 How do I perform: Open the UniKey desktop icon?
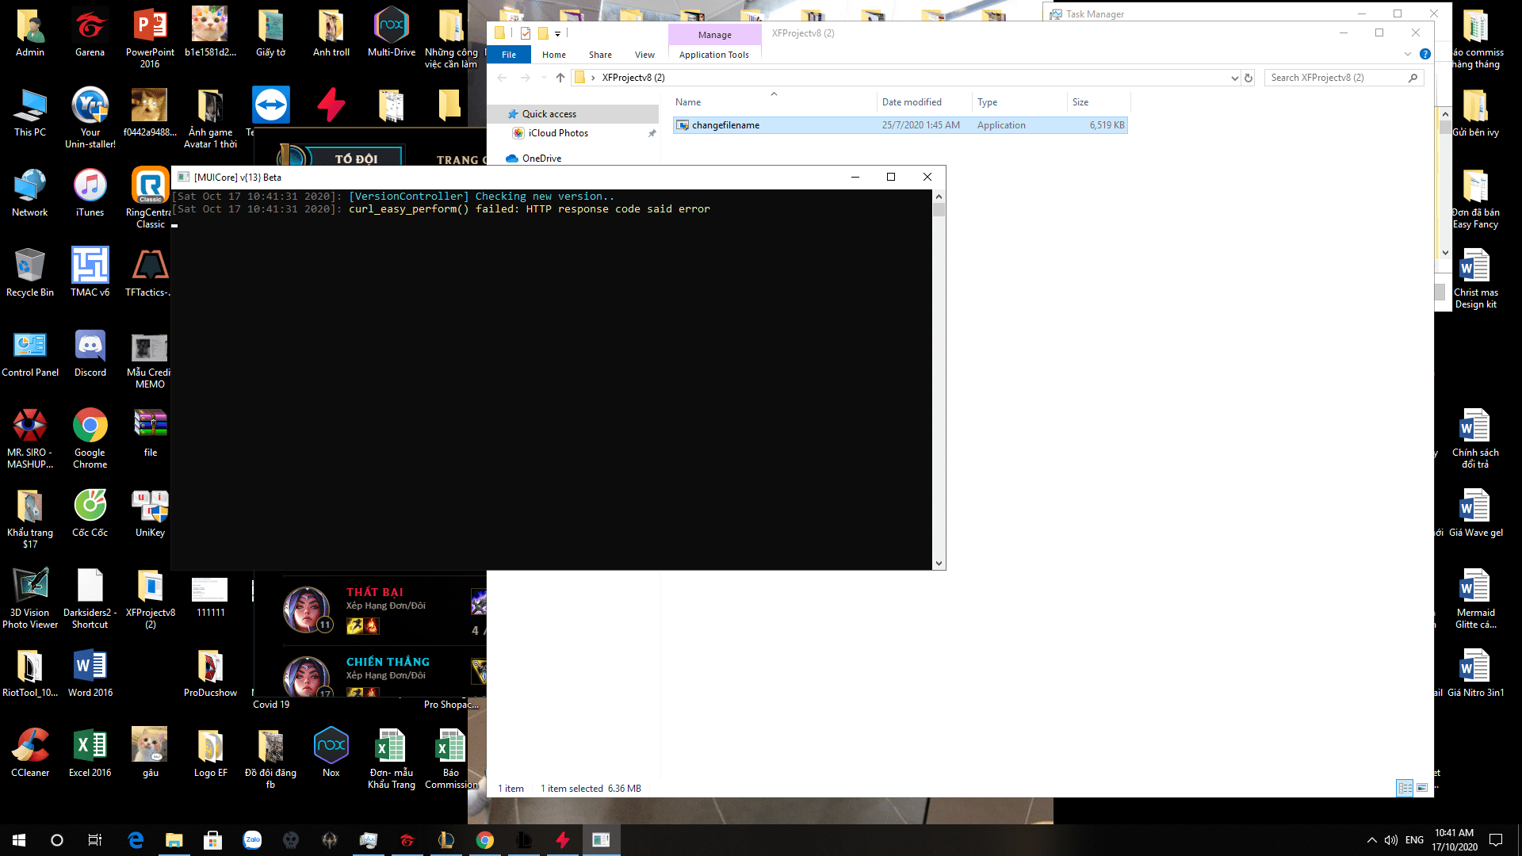click(x=150, y=513)
